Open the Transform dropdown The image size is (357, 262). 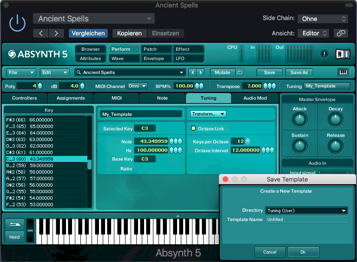208,114
